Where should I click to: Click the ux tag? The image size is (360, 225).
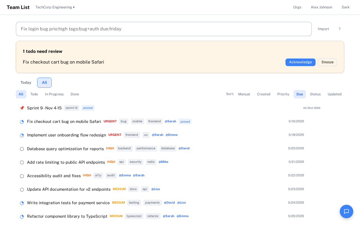[146, 135]
